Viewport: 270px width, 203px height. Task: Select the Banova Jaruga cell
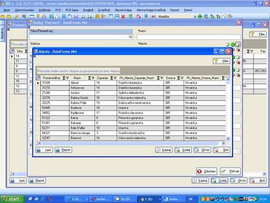coord(82,133)
